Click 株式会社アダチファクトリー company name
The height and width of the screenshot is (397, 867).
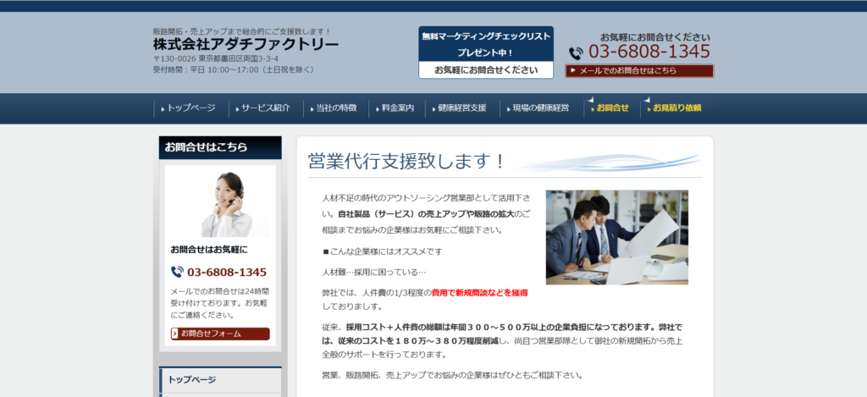[246, 45]
